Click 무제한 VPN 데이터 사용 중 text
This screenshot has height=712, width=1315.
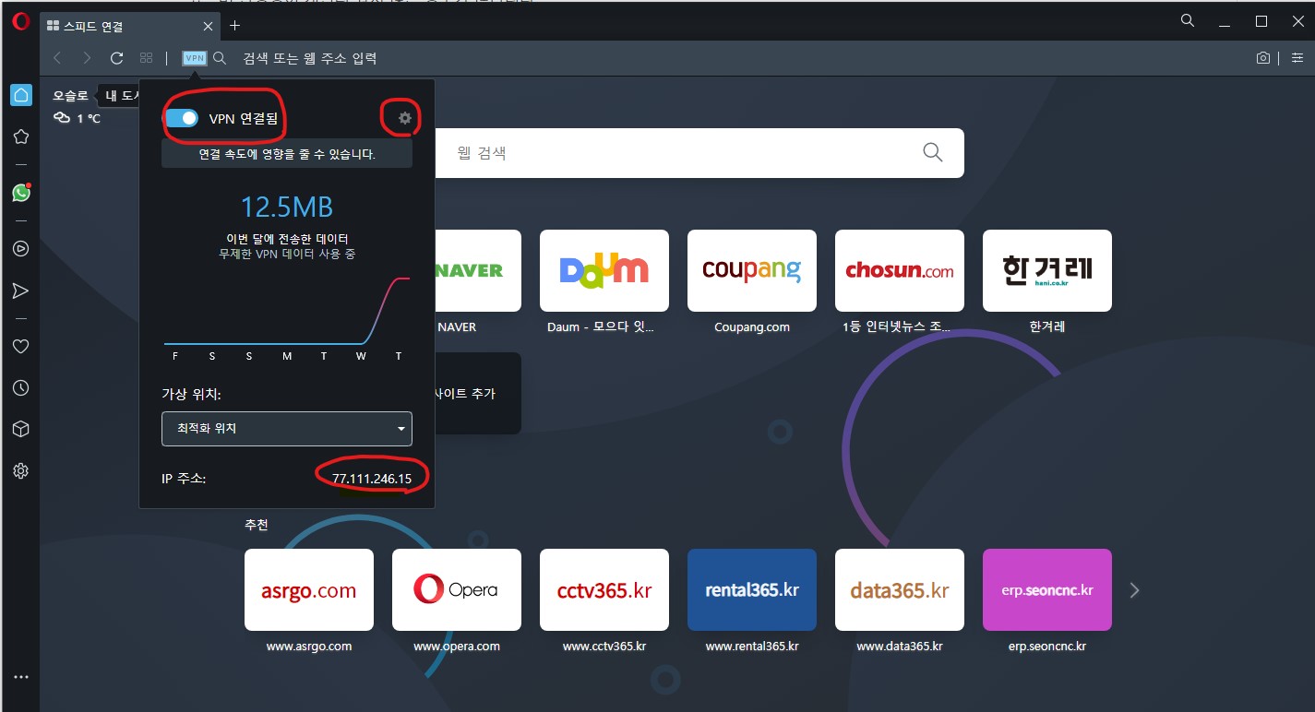287,254
